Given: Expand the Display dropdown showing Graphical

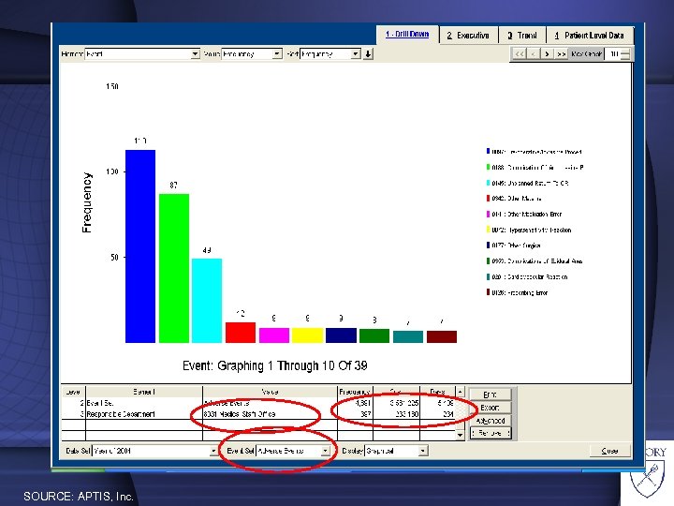Looking at the screenshot, I should coord(423,451).
